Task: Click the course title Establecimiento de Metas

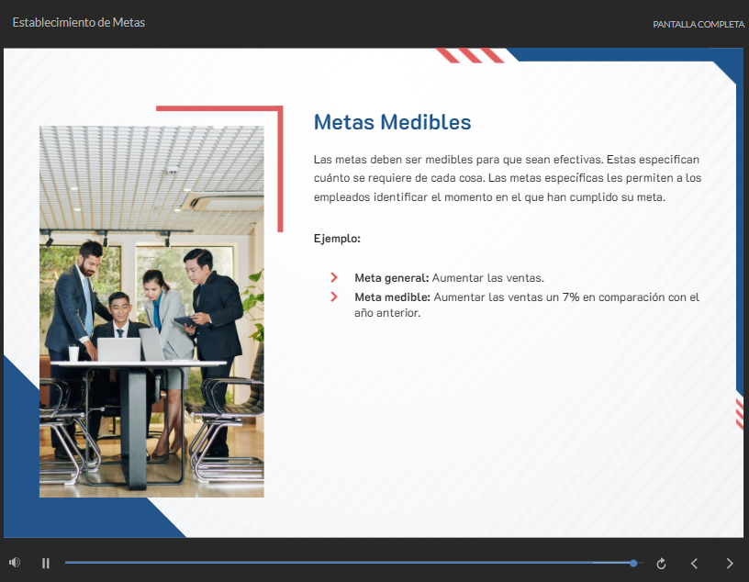Action: (x=79, y=22)
